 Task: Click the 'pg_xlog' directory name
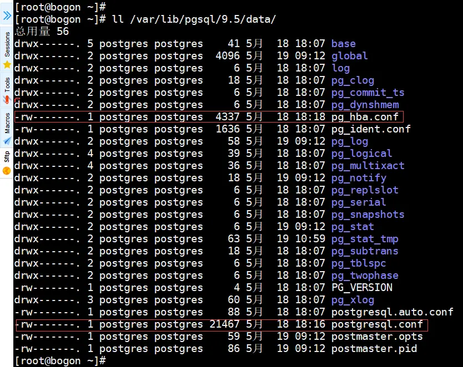[353, 300]
